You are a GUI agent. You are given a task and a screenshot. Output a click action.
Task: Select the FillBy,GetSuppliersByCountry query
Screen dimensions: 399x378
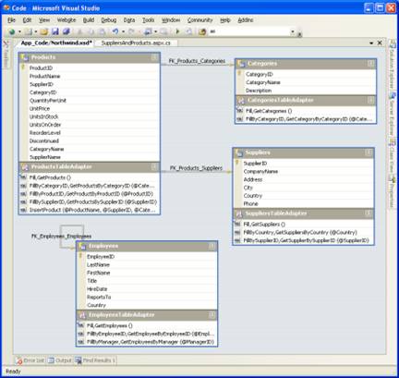point(300,232)
